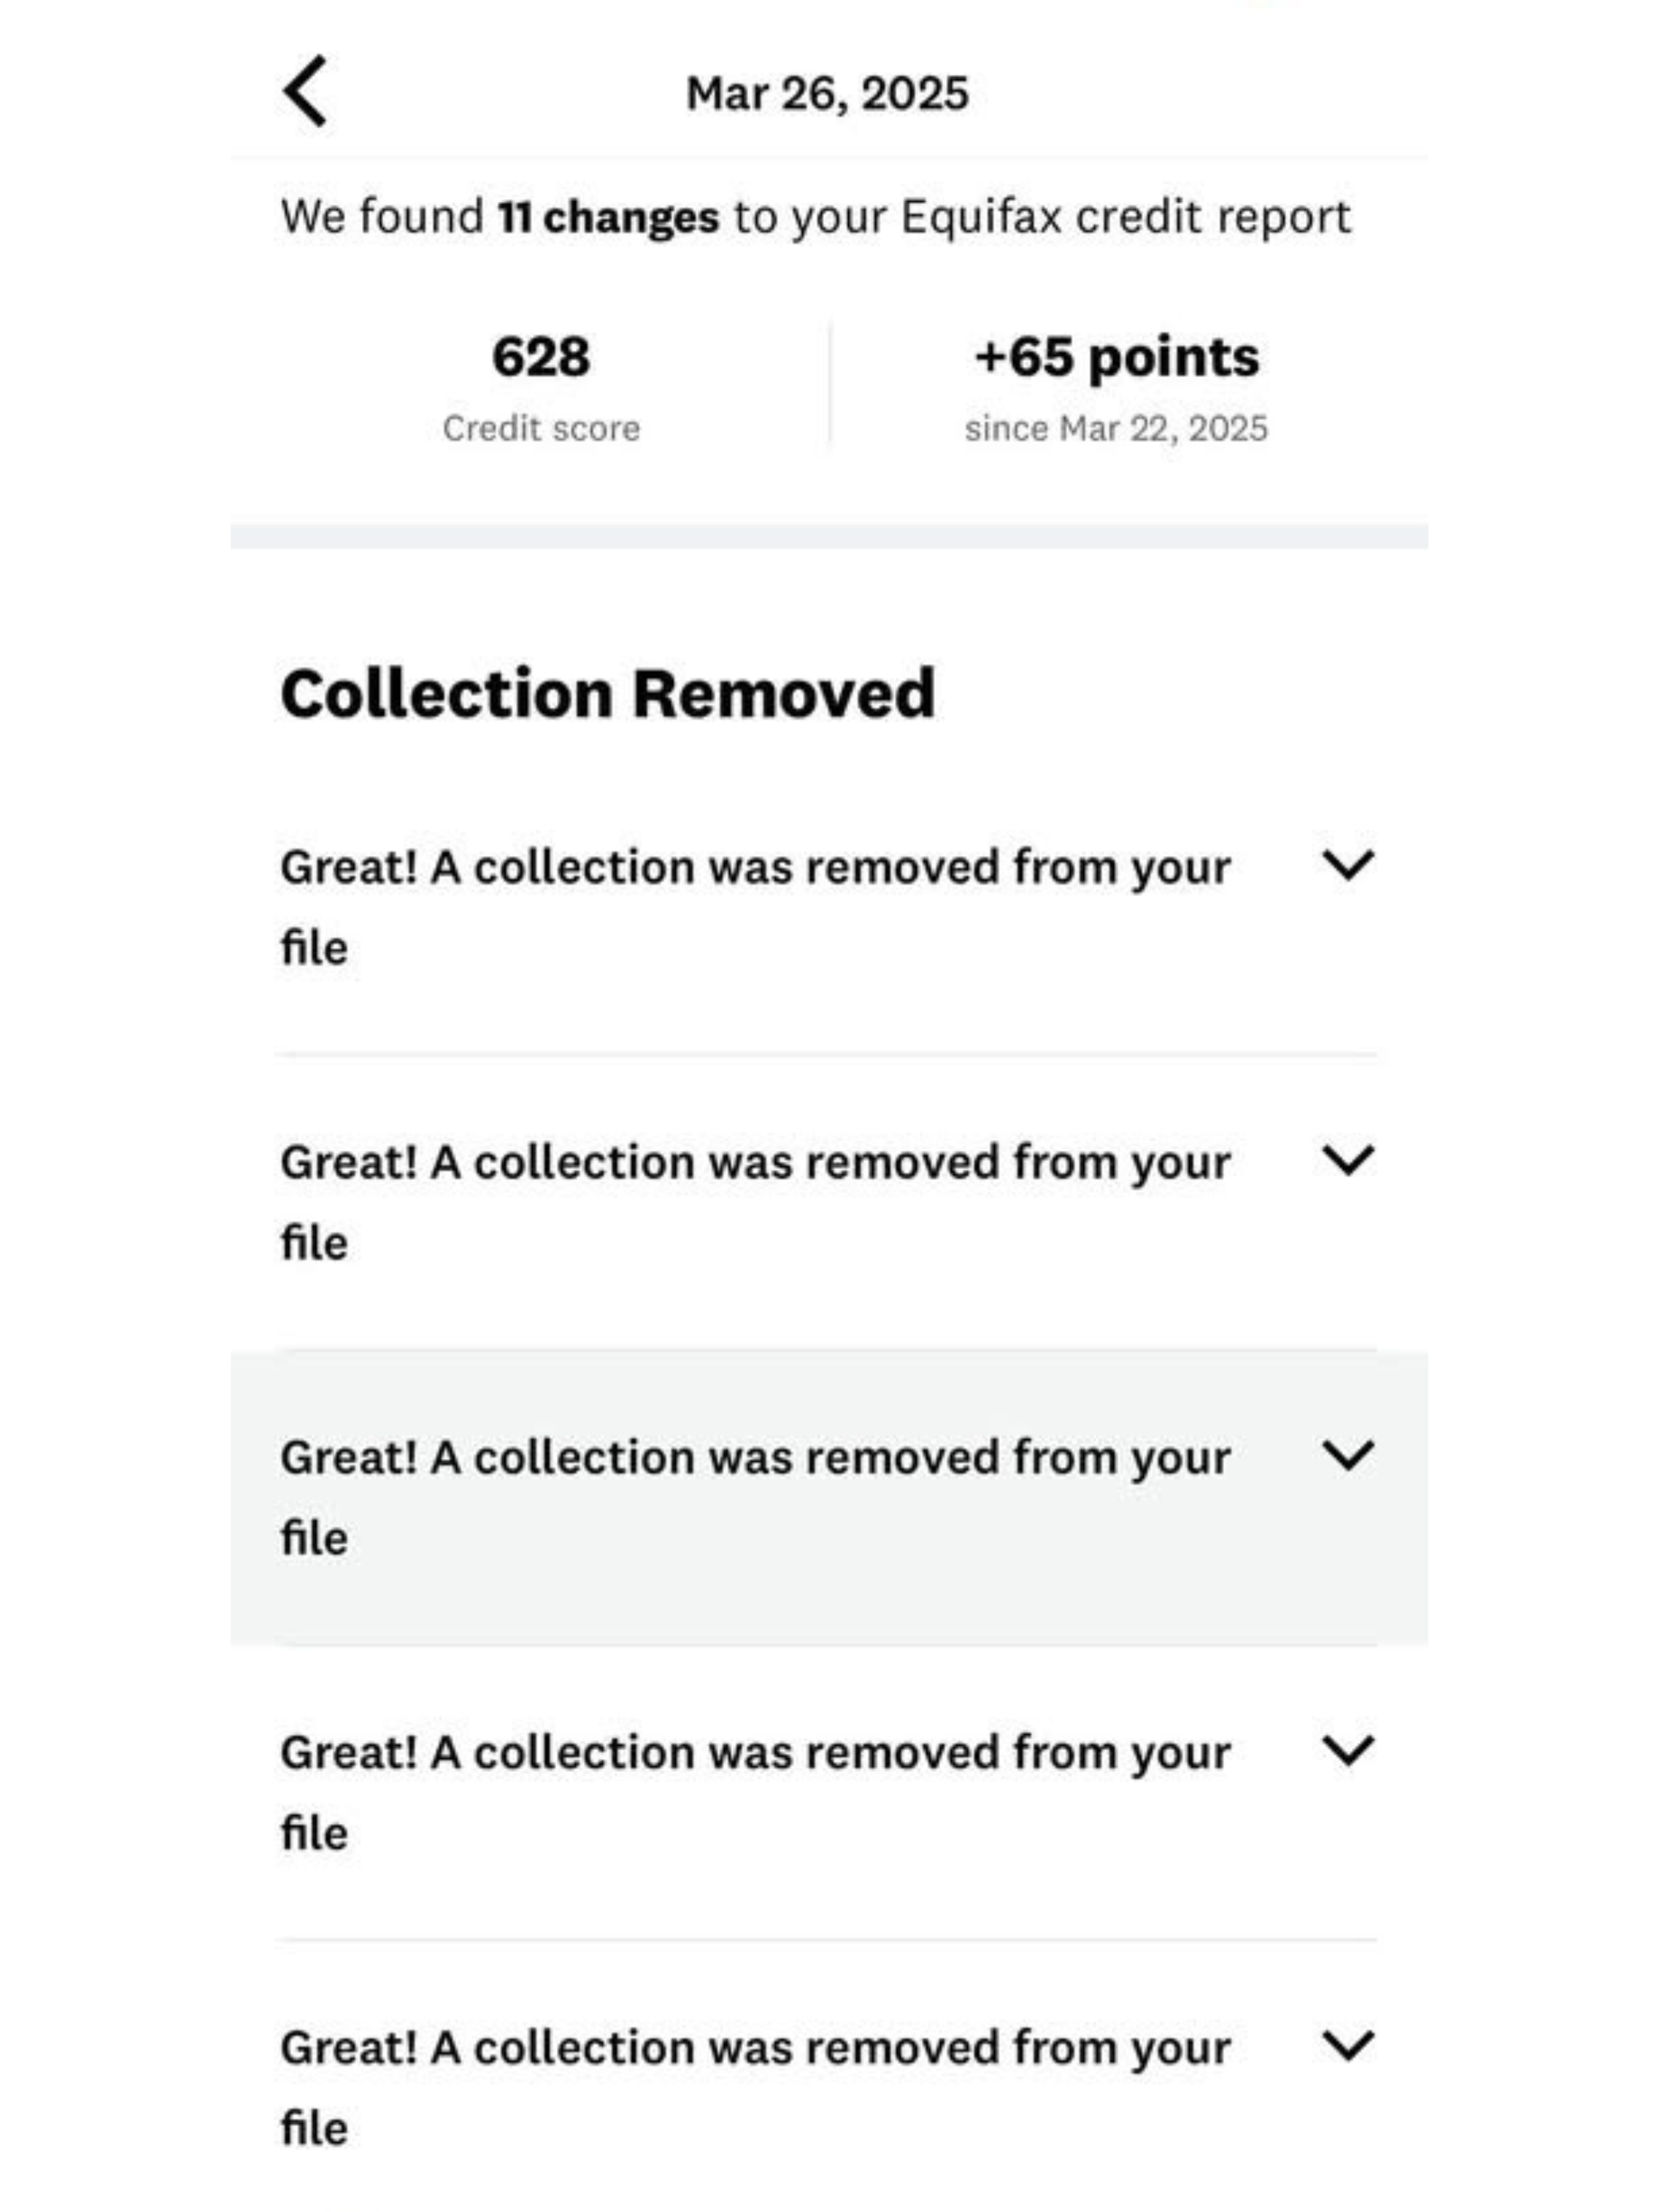Image resolution: width=1659 pixels, height=2212 pixels.
Task: Tap the '11 changes' bold text
Action: pyautogui.click(x=608, y=217)
